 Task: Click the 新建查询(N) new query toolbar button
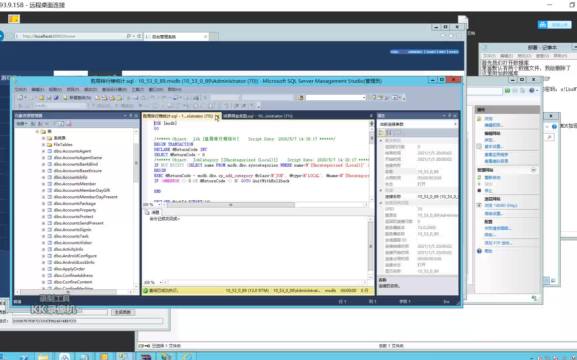point(77,98)
